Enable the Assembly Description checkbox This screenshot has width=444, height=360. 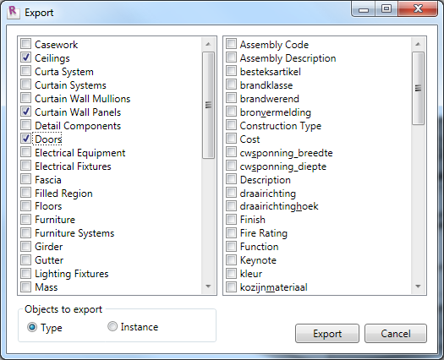point(231,57)
